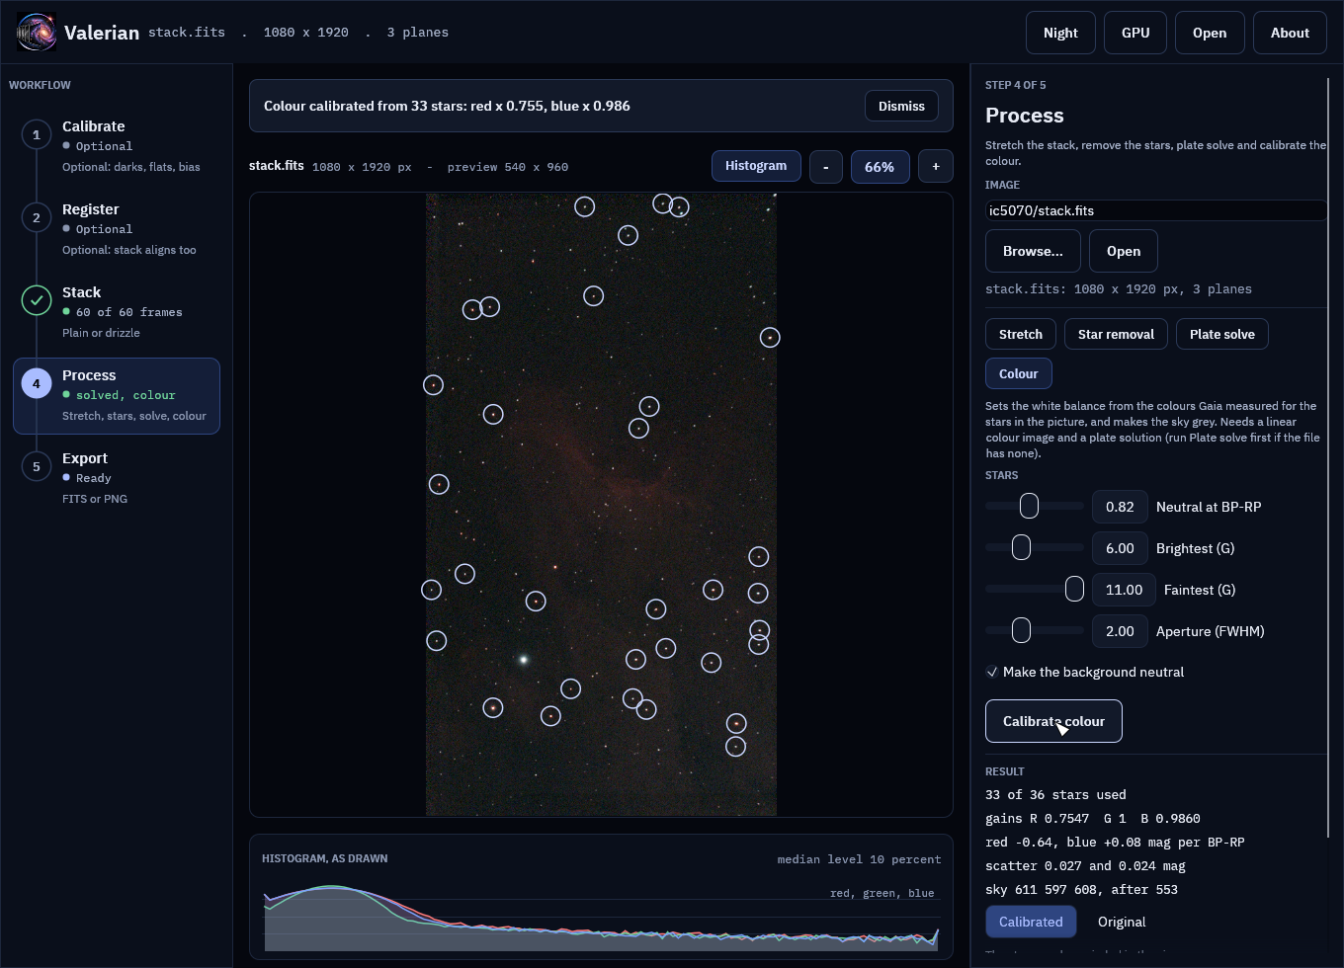The height and width of the screenshot is (968, 1344).
Task: Edit the 2.00 Aperture value field
Action: 1120,631
